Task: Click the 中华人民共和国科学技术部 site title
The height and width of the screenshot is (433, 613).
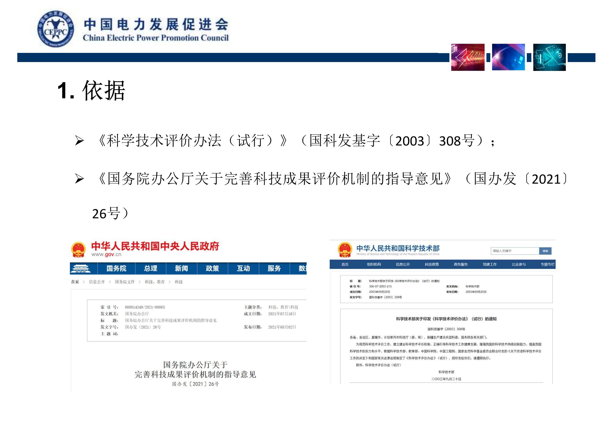Action: point(398,248)
